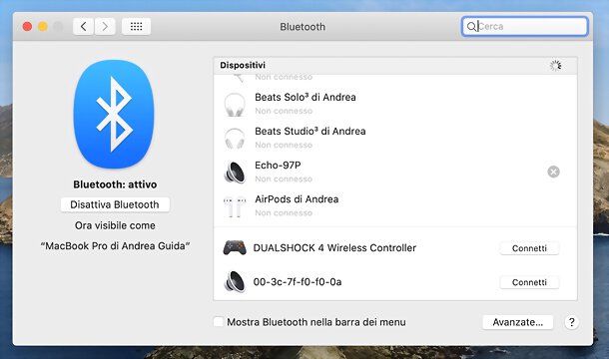Enable Mostra Bluetooth nella barra dei menu

219,322
